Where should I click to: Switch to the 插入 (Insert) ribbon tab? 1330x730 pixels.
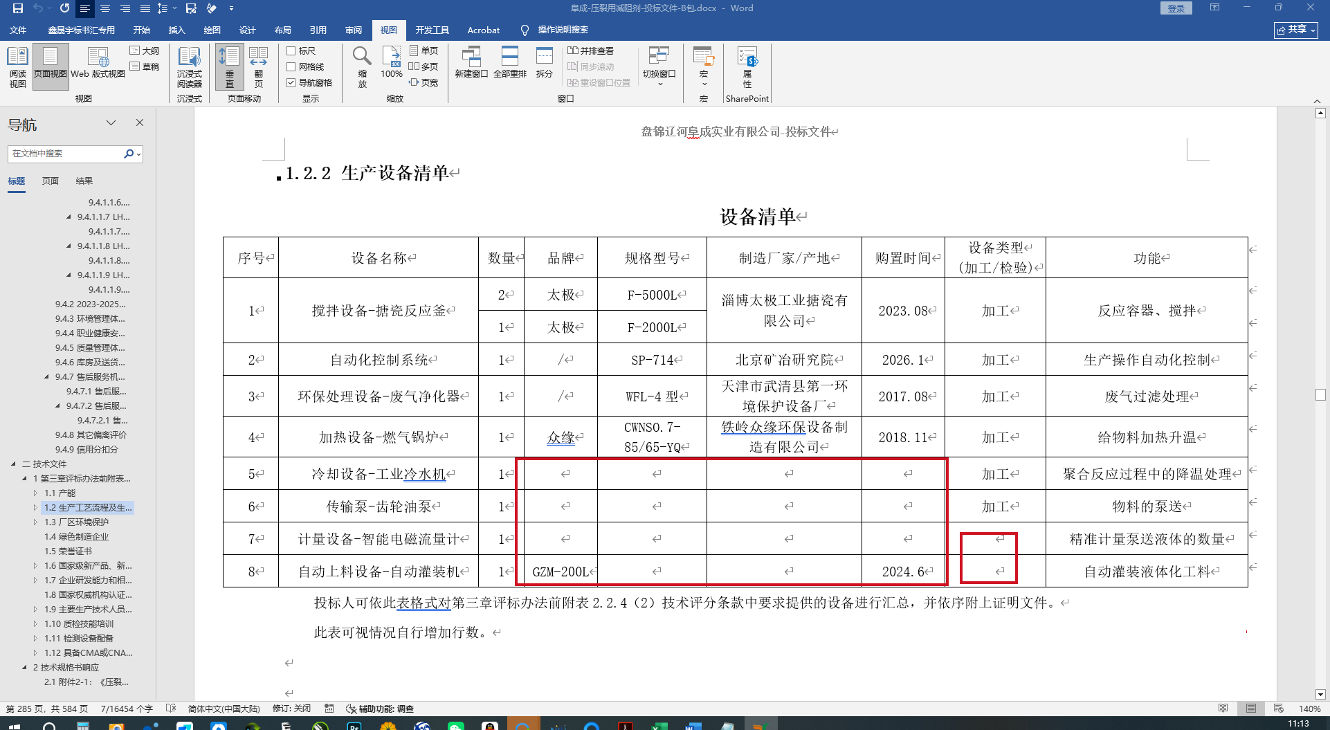pyautogui.click(x=177, y=30)
